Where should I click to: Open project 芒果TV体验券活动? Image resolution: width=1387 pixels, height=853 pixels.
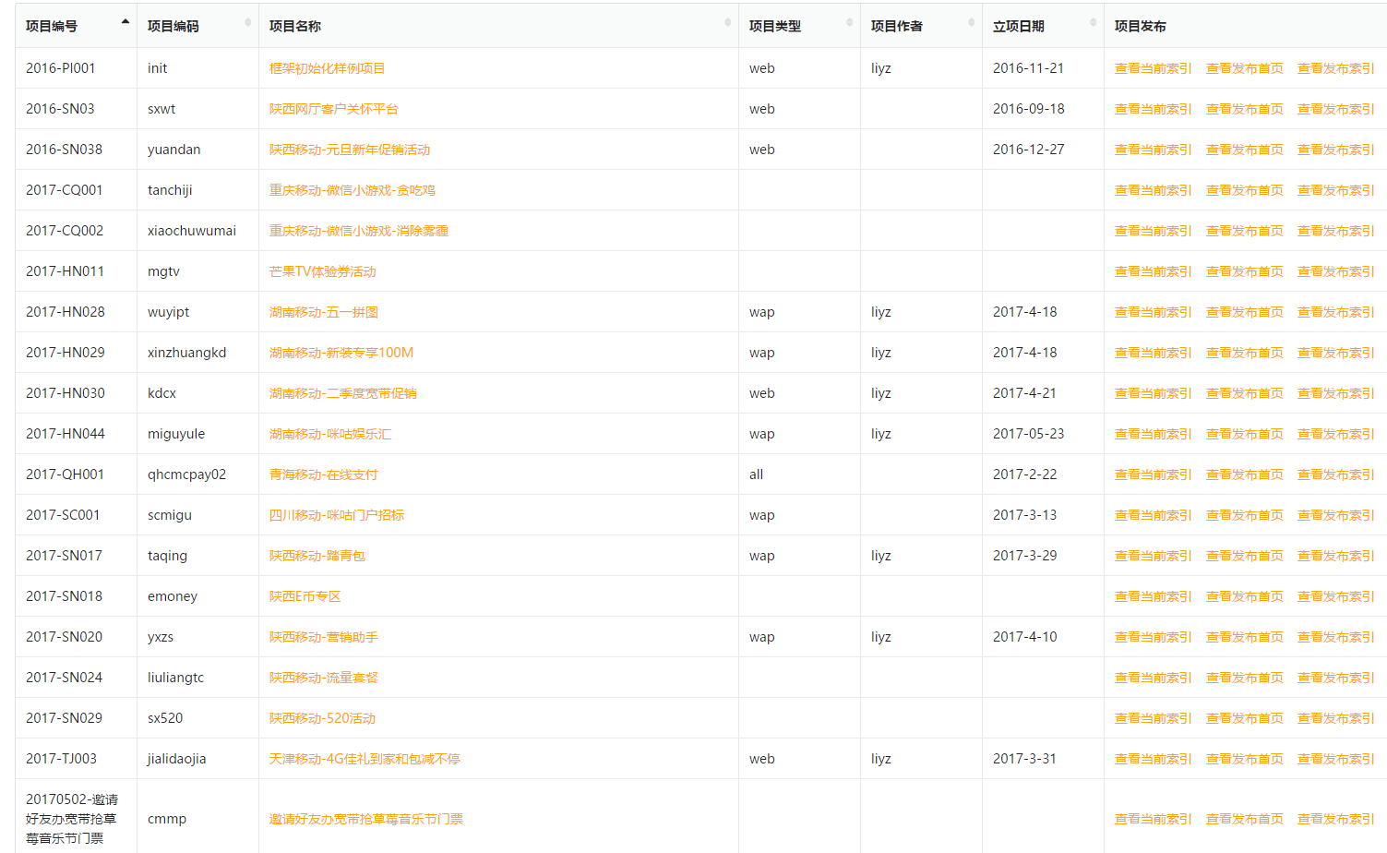pyautogui.click(x=322, y=271)
